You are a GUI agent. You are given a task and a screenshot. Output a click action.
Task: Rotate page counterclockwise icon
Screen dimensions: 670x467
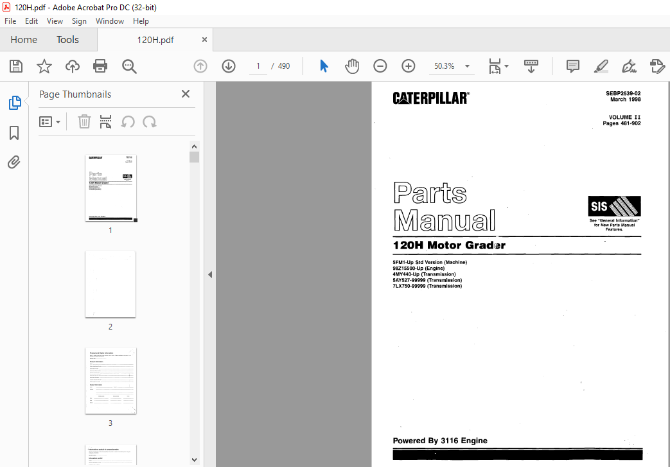[x=128, y=122]
